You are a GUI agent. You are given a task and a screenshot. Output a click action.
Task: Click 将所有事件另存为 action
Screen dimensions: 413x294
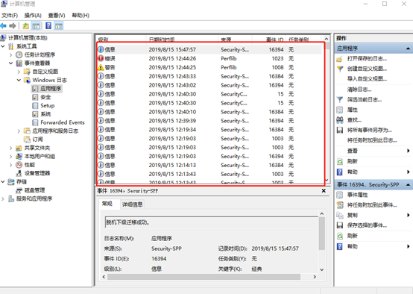pos(370,130)
